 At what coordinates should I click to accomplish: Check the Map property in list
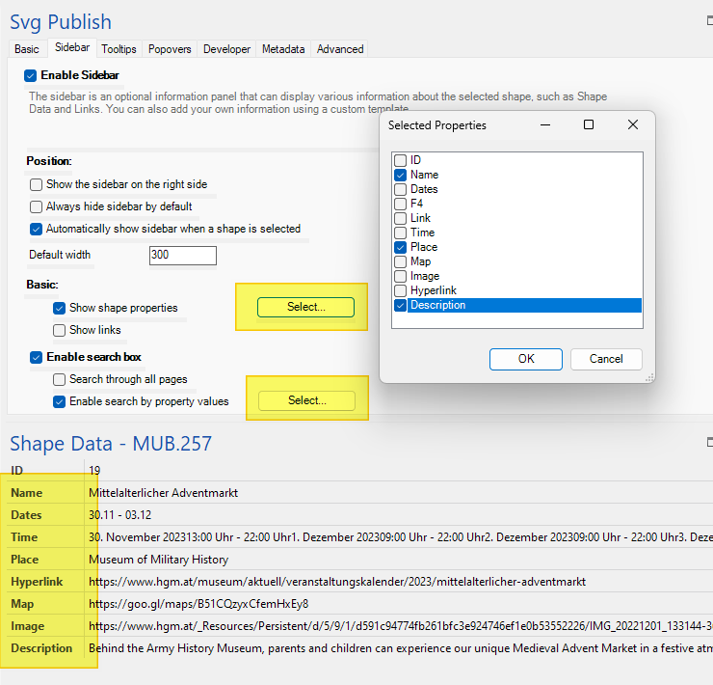400,261
